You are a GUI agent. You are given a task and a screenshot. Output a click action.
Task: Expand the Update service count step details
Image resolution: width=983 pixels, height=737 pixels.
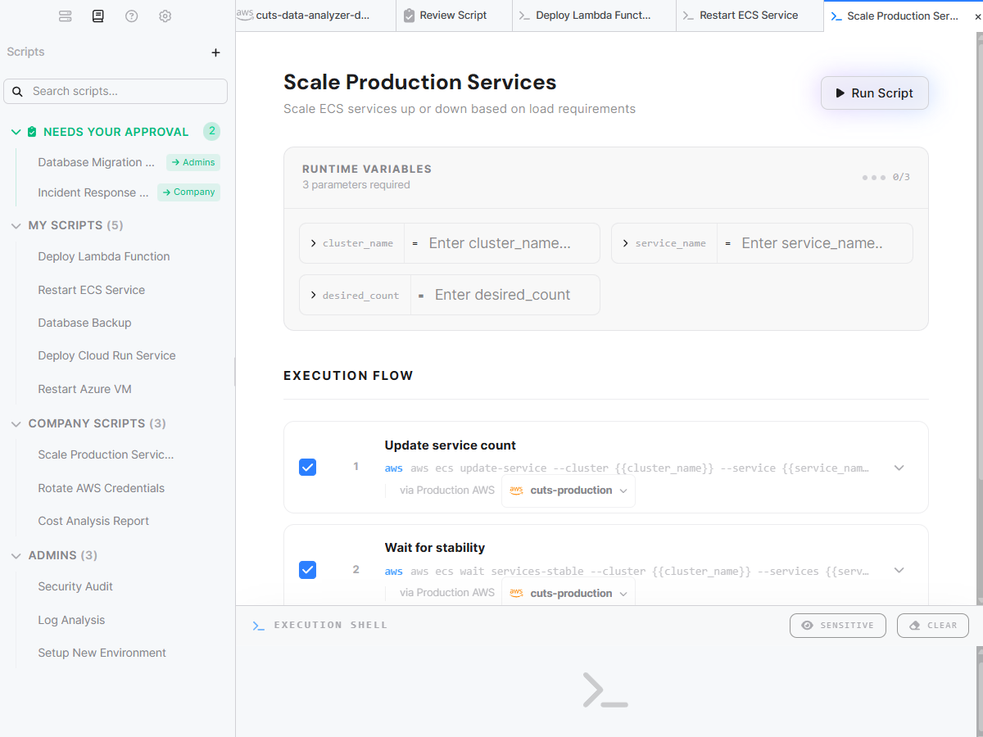[x=899, y=468]
